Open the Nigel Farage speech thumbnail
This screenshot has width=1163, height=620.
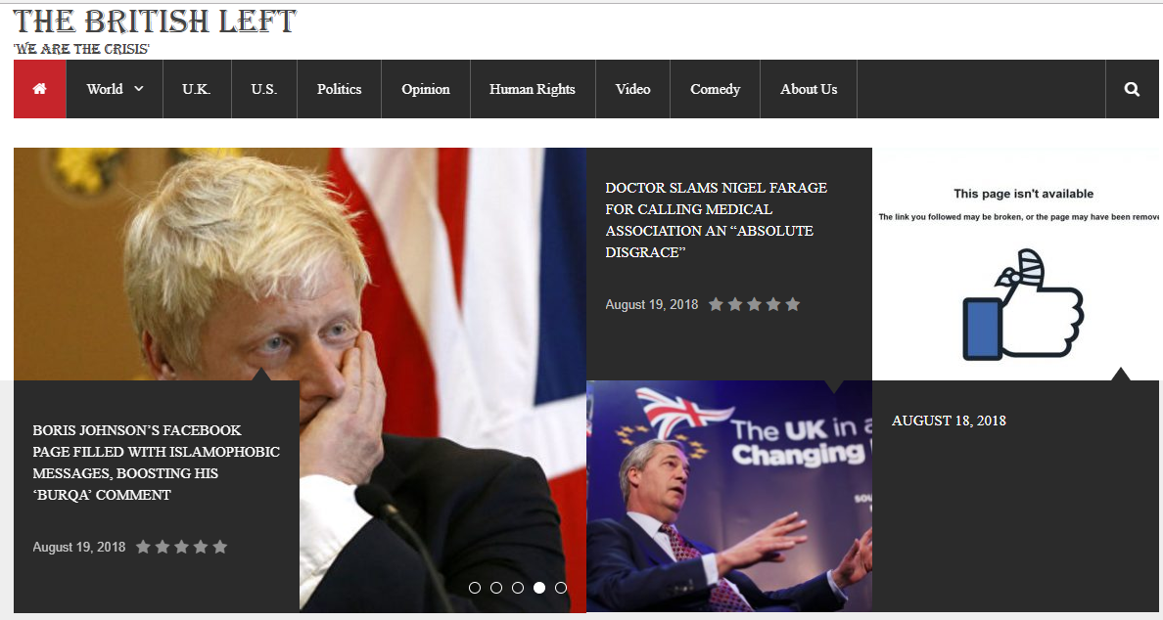point(729,497)
